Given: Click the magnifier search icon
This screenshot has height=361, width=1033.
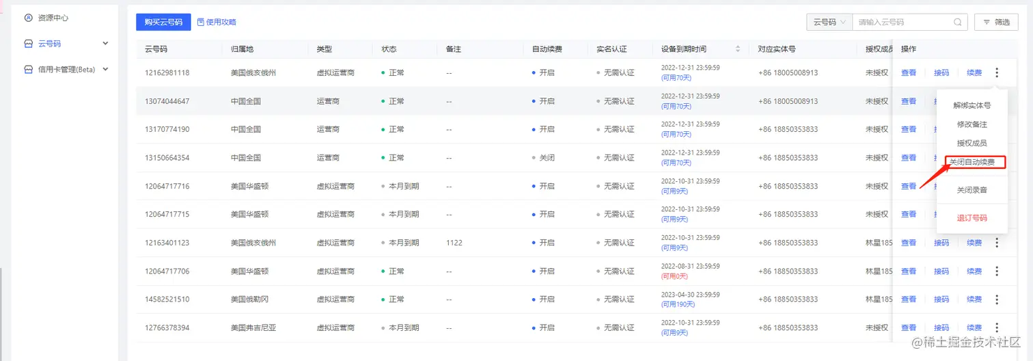Looking at the screenshot, I should (x=958, y=22).
